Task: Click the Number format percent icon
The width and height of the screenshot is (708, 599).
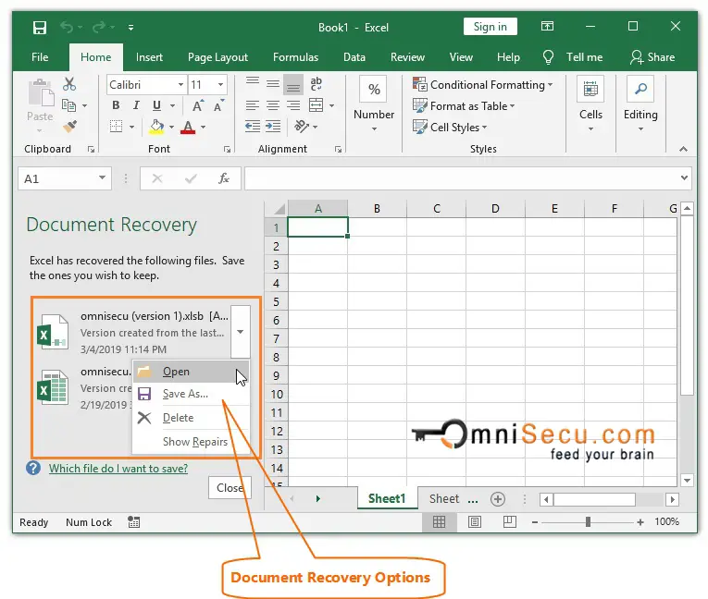Action: coord(374,90)
